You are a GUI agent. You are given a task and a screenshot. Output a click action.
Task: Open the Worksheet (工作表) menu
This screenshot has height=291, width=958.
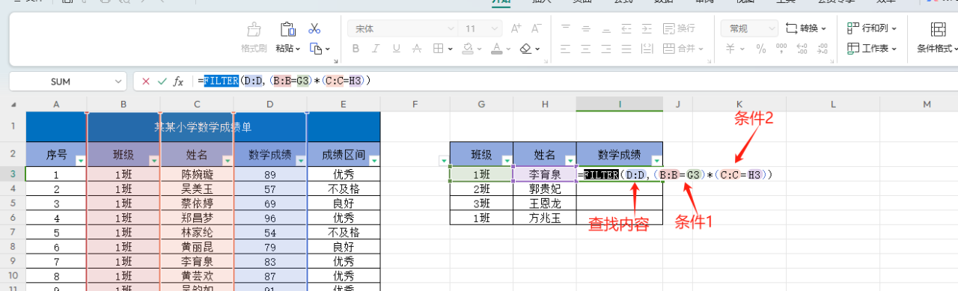tap(872, 49)
